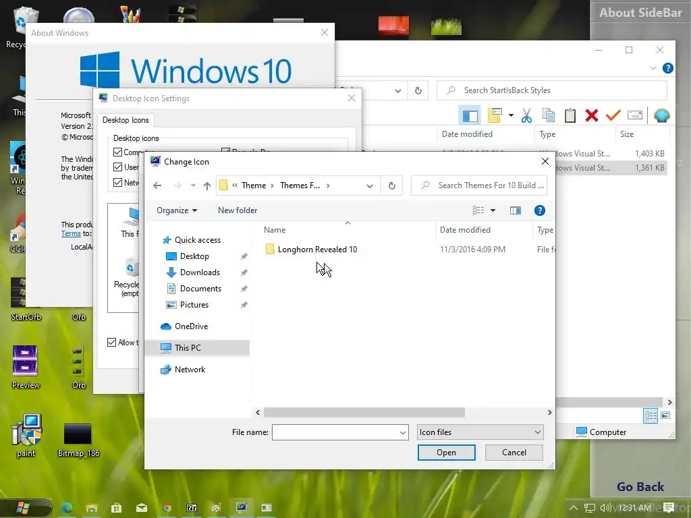Open the Action Center notification icon
This screenshot has width=691, height=518.
click(669, 508)
